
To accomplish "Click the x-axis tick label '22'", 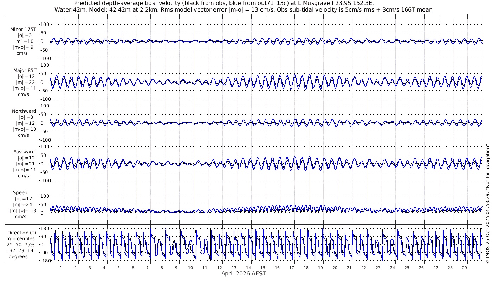I will 363,268.
